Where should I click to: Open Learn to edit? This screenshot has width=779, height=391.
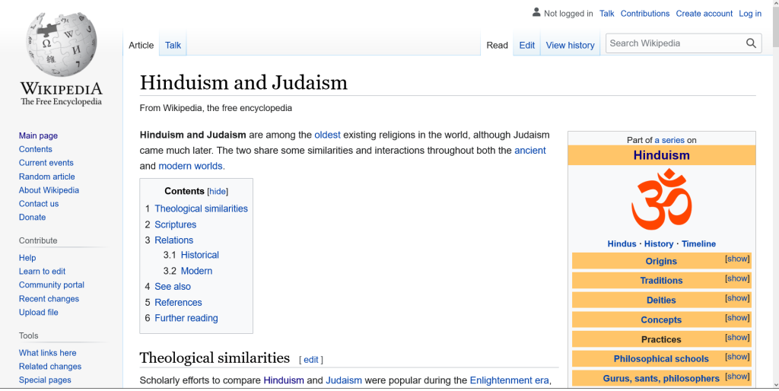(x=43, y=272)
